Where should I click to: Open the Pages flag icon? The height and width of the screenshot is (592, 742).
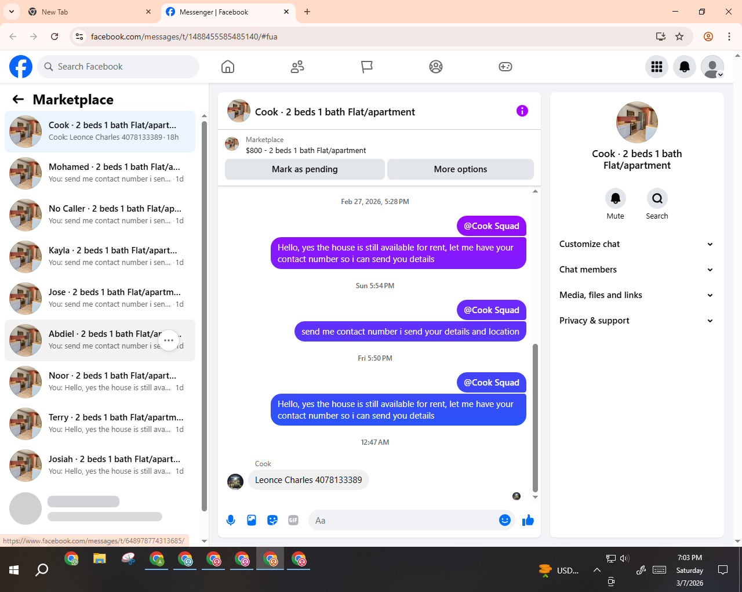pyautogui.click(x=366, y=67)
